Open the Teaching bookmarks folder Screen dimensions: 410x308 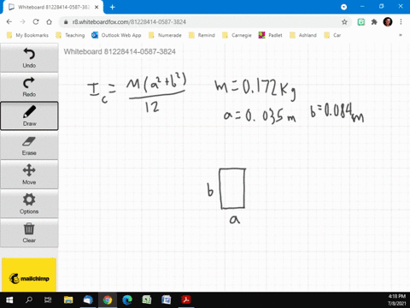[x=71, y=35]
